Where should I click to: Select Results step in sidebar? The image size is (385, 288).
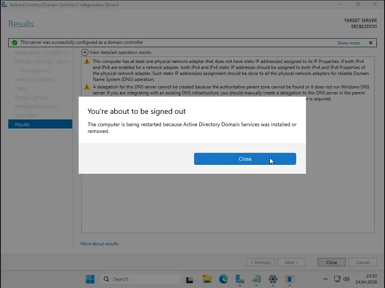(40, 124)
